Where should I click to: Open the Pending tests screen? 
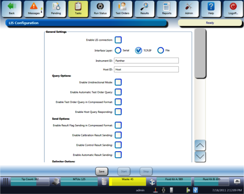56,8
